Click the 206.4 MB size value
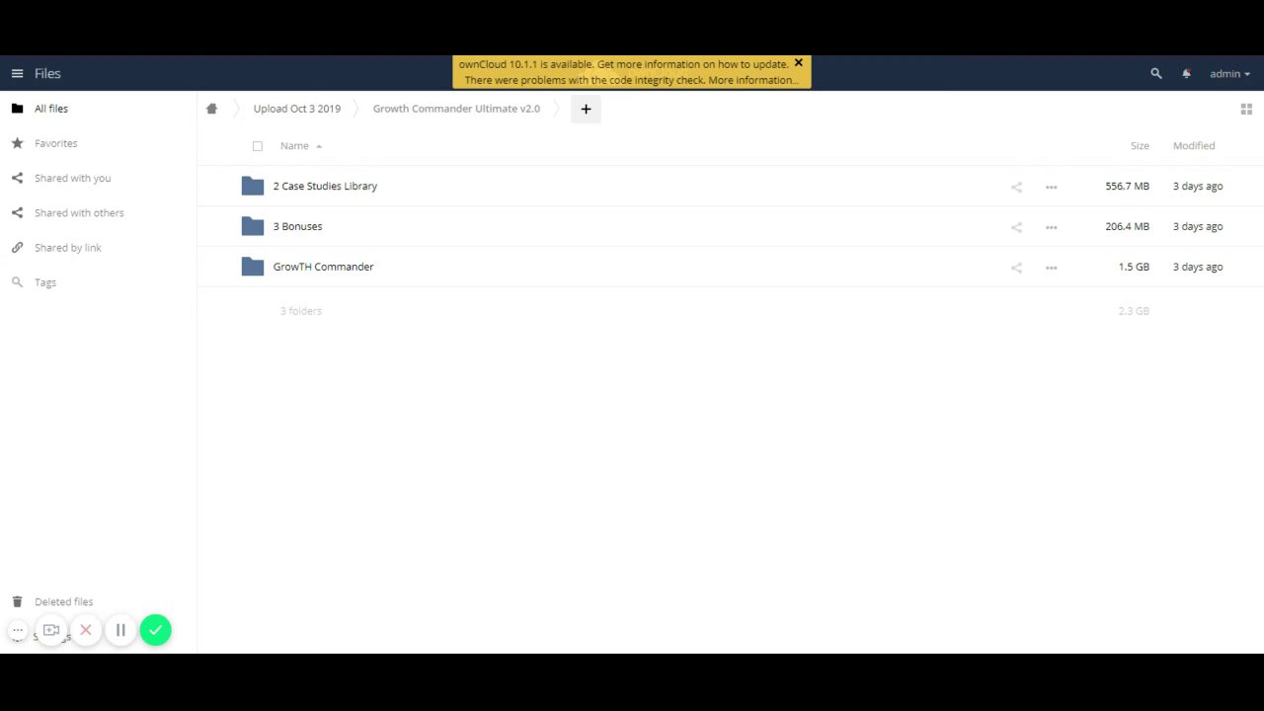The height and width of the screenshot is (711, 1264). pos(1127,226)
